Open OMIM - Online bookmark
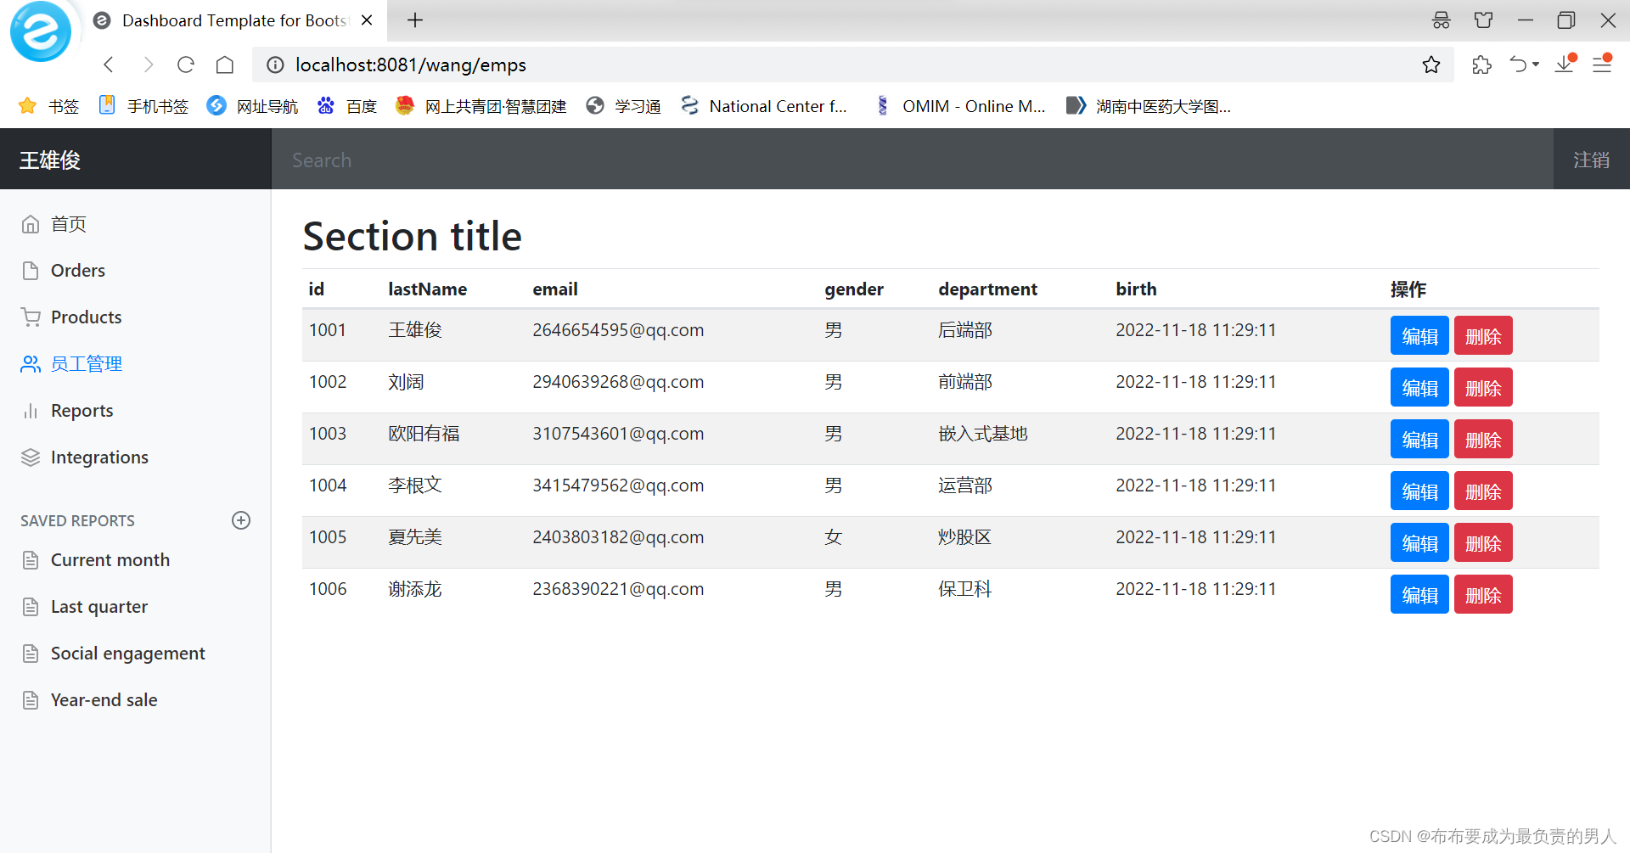The image size is (1630, 853). (x=959, y=106)
